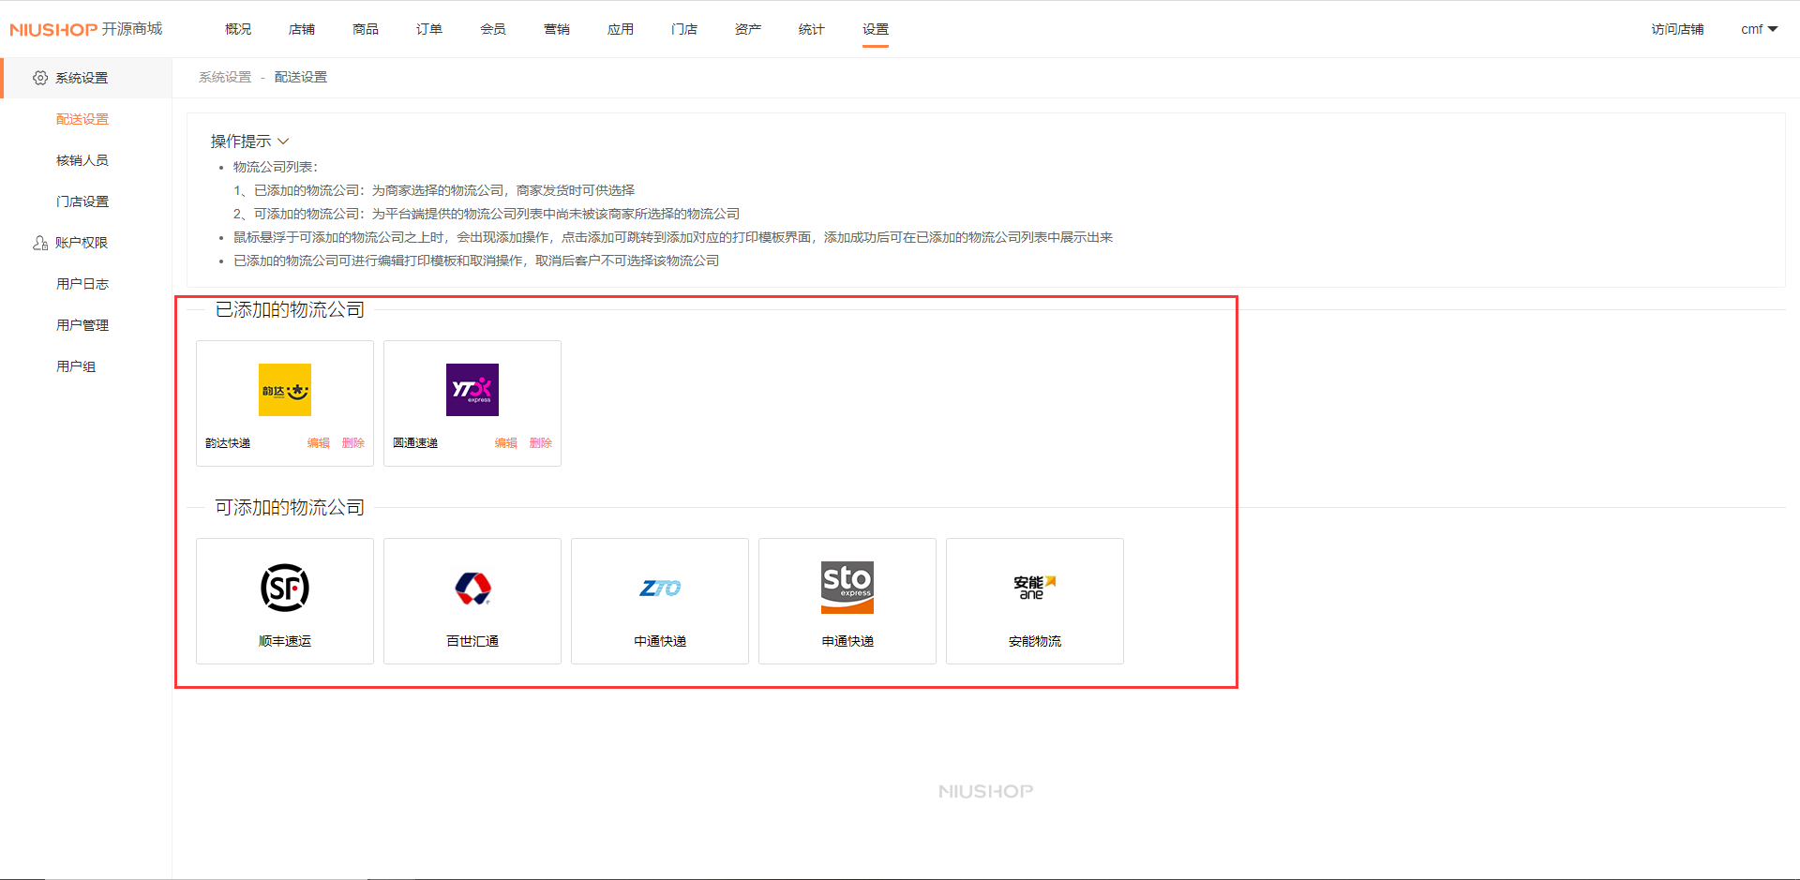Open 用户日志 in the sidebar
The width and height of the screenshot is (1800, 880).
click(82, 284)
